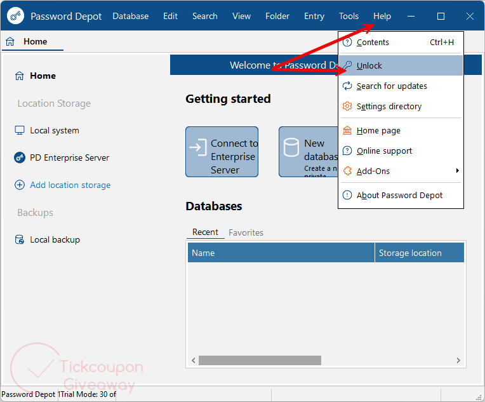
Task: Click the Ctrl+H shortcut text
Action: click(442, 43)
